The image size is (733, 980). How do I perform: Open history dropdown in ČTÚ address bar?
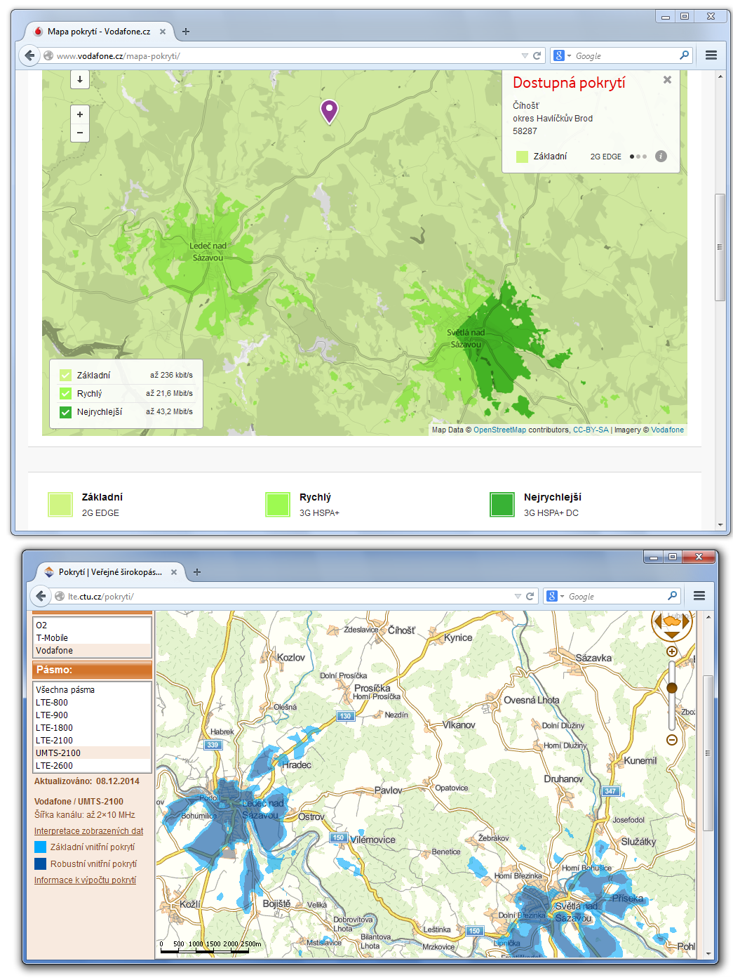[x=518, y=596]
